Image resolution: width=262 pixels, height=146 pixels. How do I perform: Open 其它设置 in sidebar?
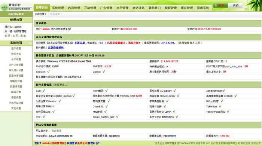click(16, 108)
